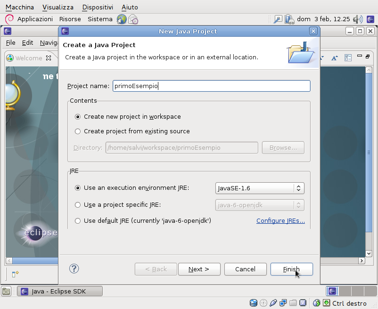The height and width of the screenshot is (309, 378).
Task: Click the Directory path field
Action: pyautogui.click(x=182, y=147)
